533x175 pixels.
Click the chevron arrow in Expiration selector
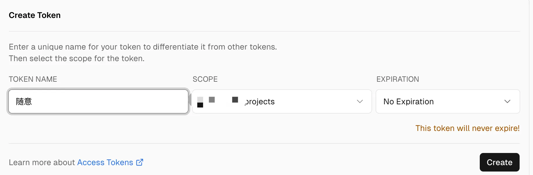tap(507, 101)
